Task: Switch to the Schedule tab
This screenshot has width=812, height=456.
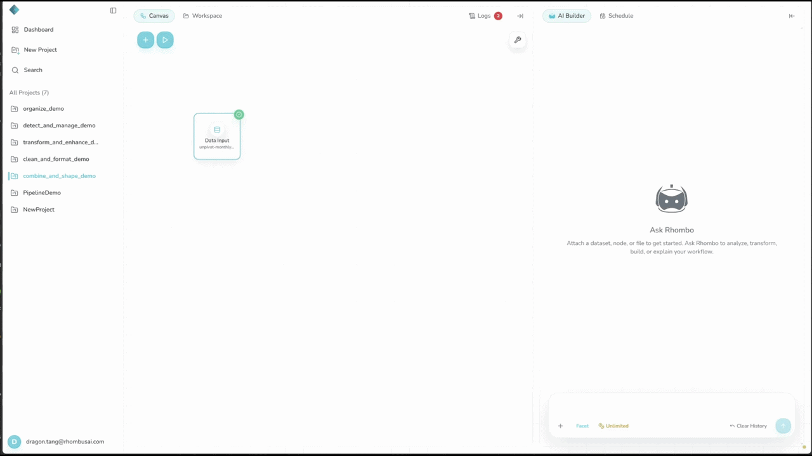Action: point(616,16)
